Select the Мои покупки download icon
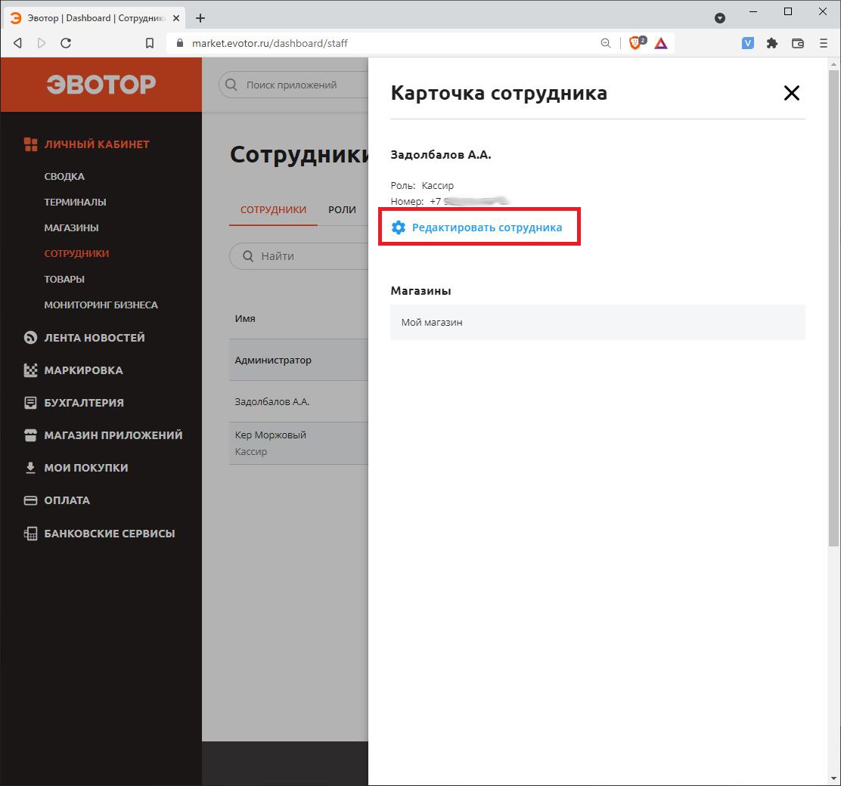 (x=29, y=467)
